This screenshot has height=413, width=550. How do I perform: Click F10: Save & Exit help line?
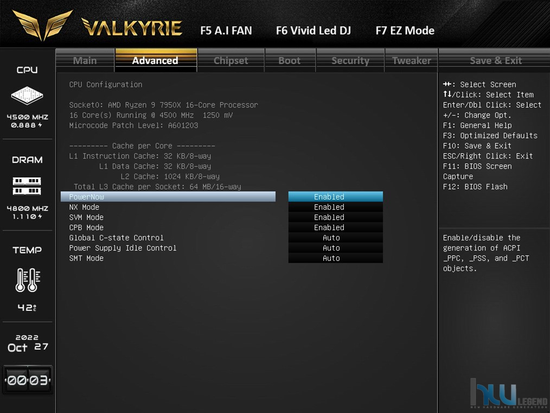[x=477, y=145]
